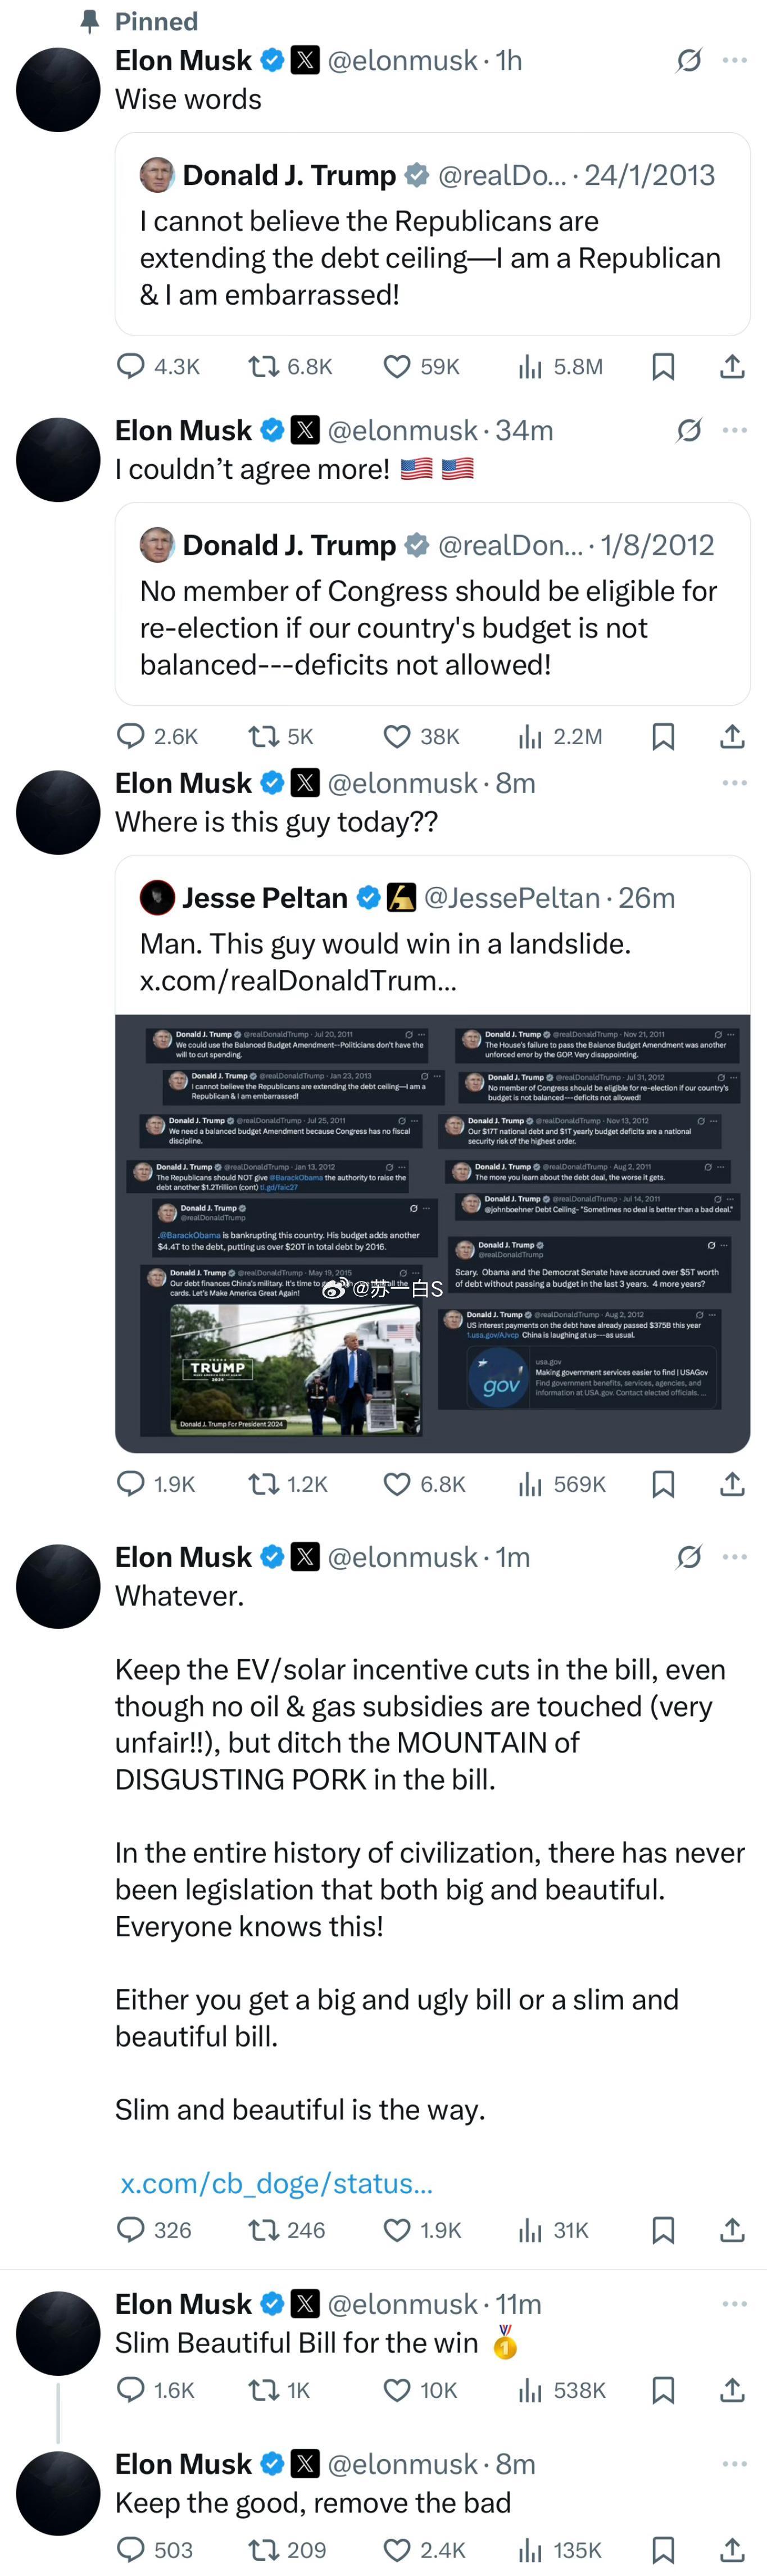
Task: Bookmark the "Whatever." post
Action: pos(663,2229)
